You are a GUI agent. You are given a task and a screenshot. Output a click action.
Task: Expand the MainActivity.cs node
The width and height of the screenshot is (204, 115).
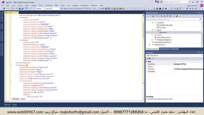pyautogui.click(x=149, y=45)
